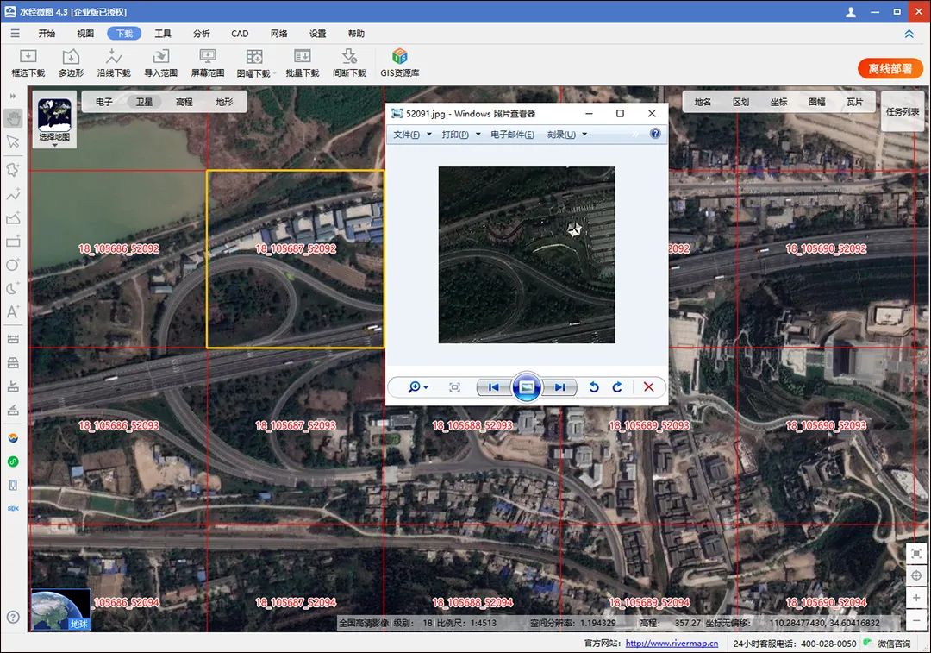Viewport: 931px width, 653px height.
Task: Switch map type to 卫星
Action: 144,102
